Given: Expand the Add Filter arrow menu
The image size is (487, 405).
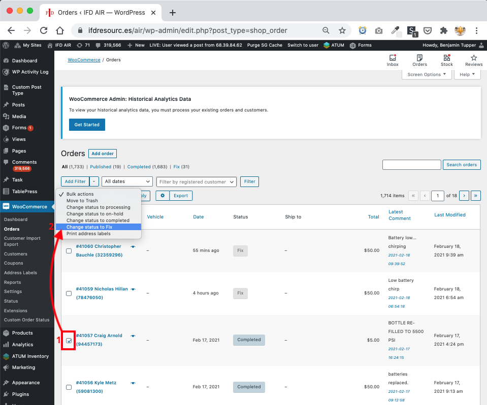Looking at the screenshot, I should [94, 181].
